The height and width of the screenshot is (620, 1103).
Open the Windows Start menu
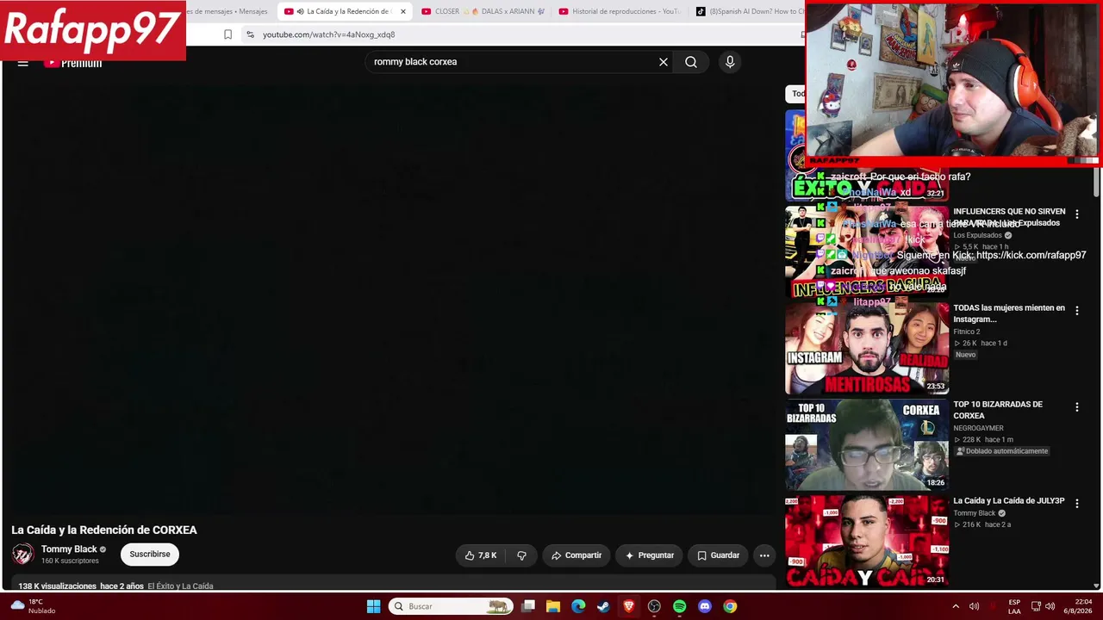373,606
